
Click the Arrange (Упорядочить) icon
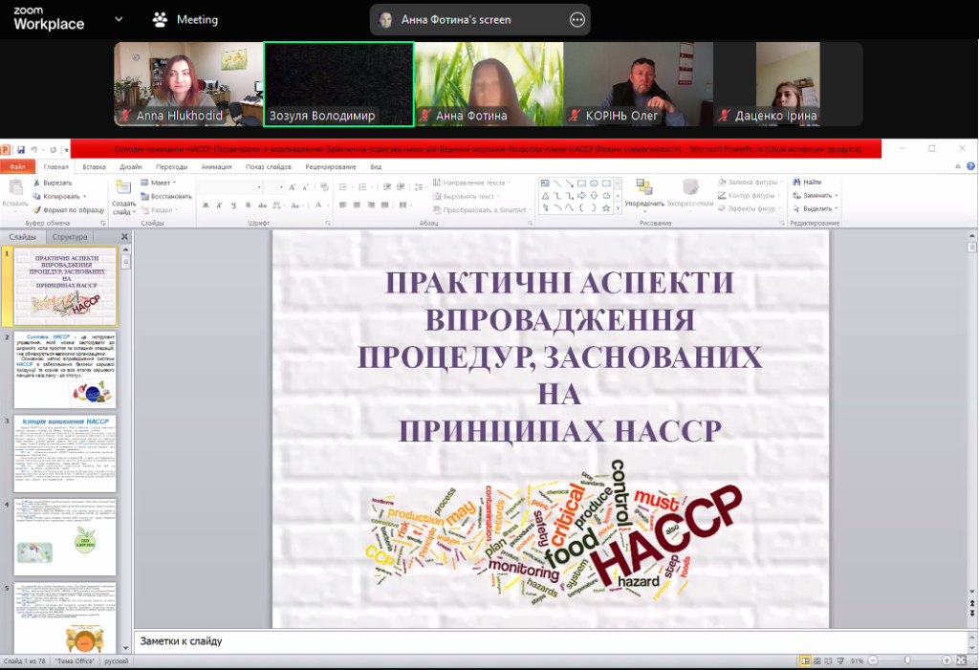pyautogui.click(x=644, y=187)
